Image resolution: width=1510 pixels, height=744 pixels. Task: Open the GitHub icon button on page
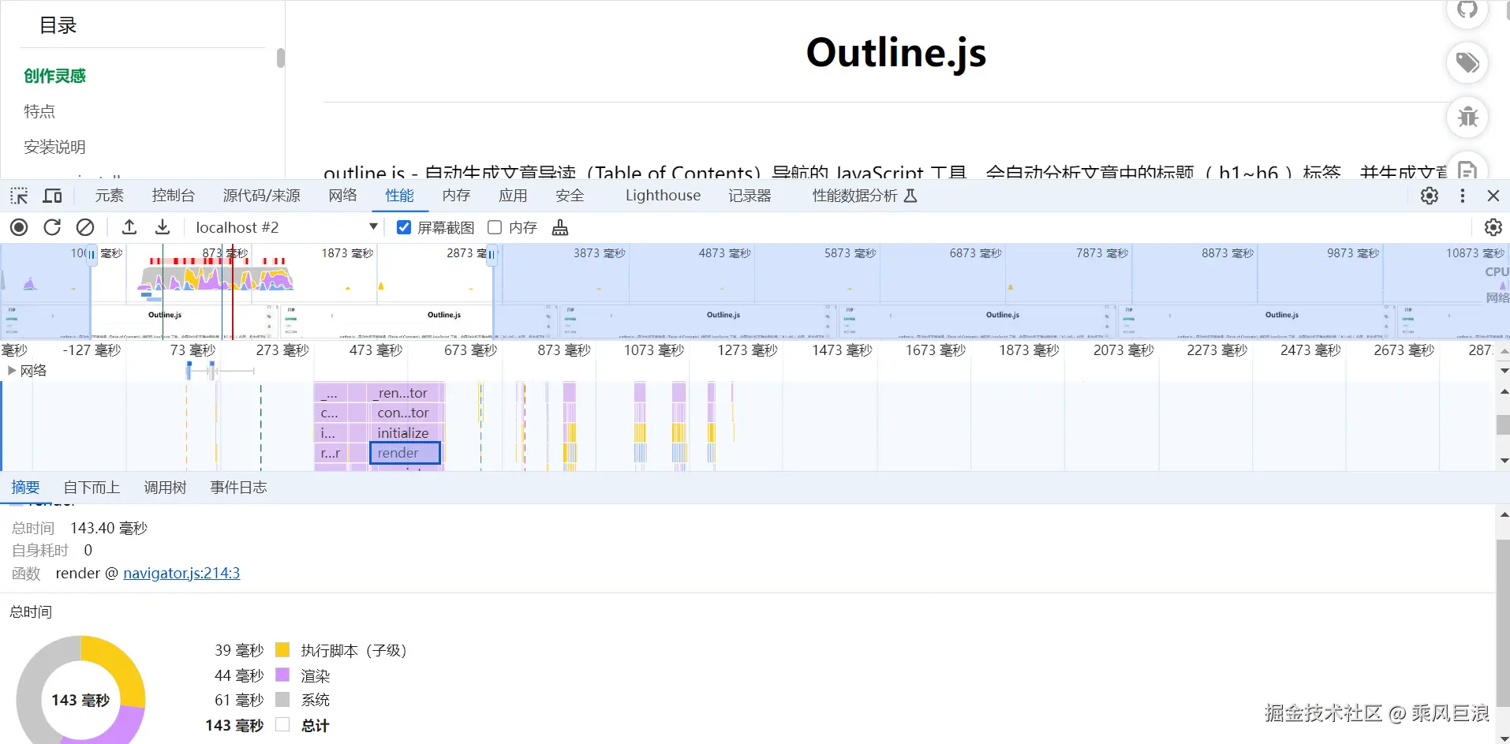(1467, 9)
